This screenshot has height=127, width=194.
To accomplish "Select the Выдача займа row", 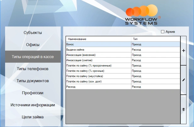I will (x=98, y=50).
